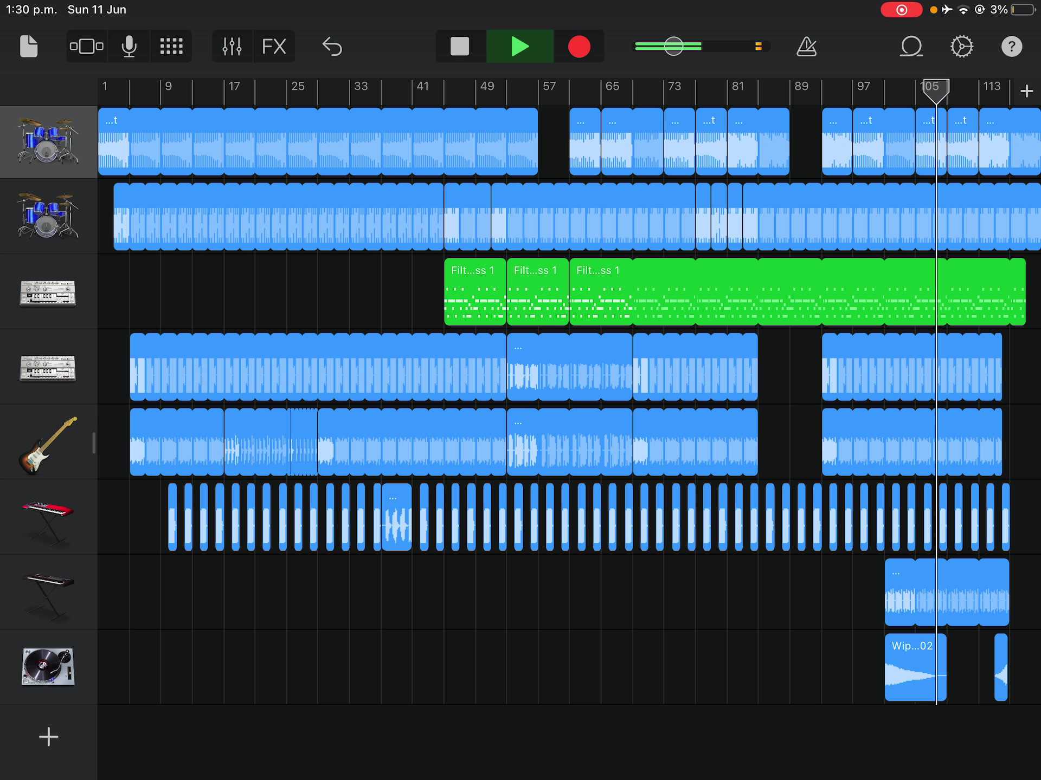Undo the last action

[332, 47]
